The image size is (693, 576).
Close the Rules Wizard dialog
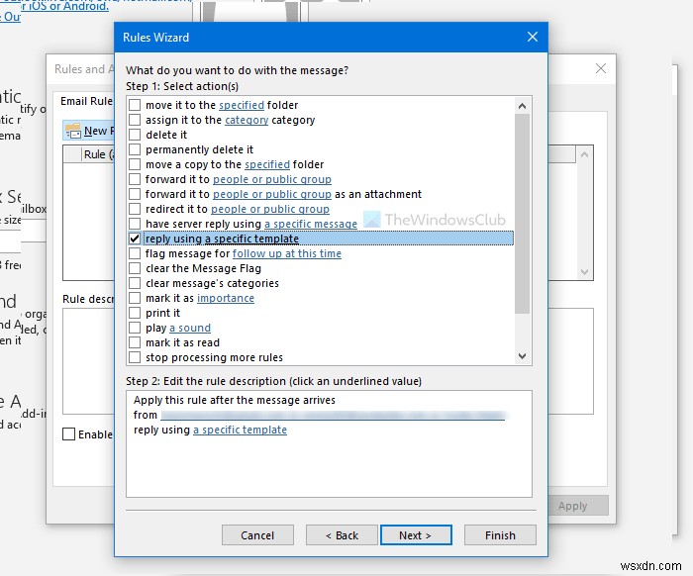click(x=533, y=37)
